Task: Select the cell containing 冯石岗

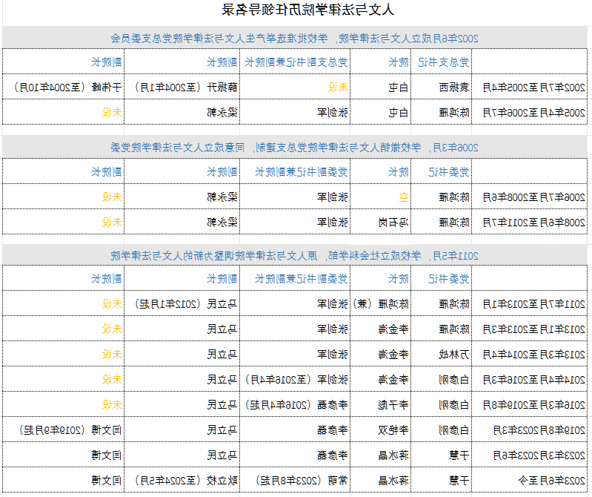Action: point(381,223)
